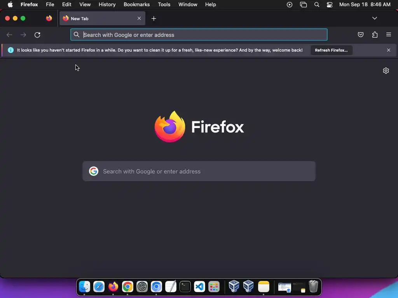The height and width of the screenshot is (298, 398).
Task: Open the View menu
Action: pyautogui.click(x=85, y=5)
